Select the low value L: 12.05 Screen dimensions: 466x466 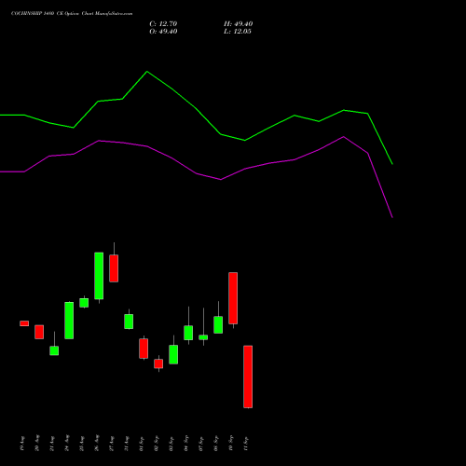[238, 32]
